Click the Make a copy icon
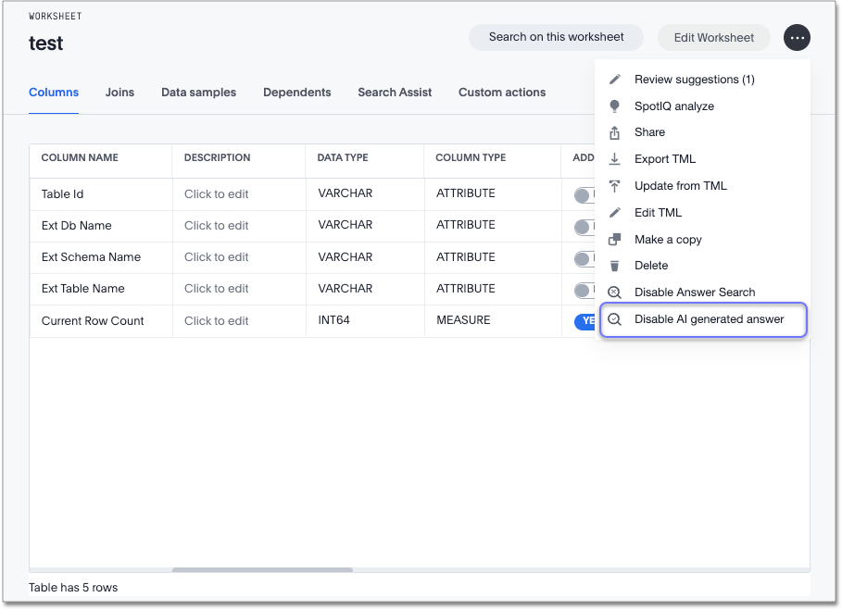The width and height of the screenshot is (842, 610). tap(614, 240)
